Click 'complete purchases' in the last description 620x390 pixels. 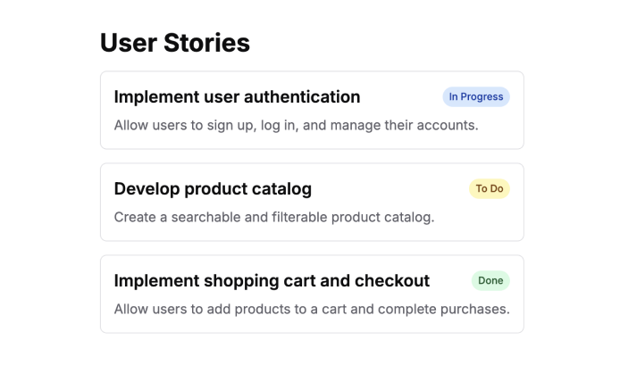coord(444,309)
